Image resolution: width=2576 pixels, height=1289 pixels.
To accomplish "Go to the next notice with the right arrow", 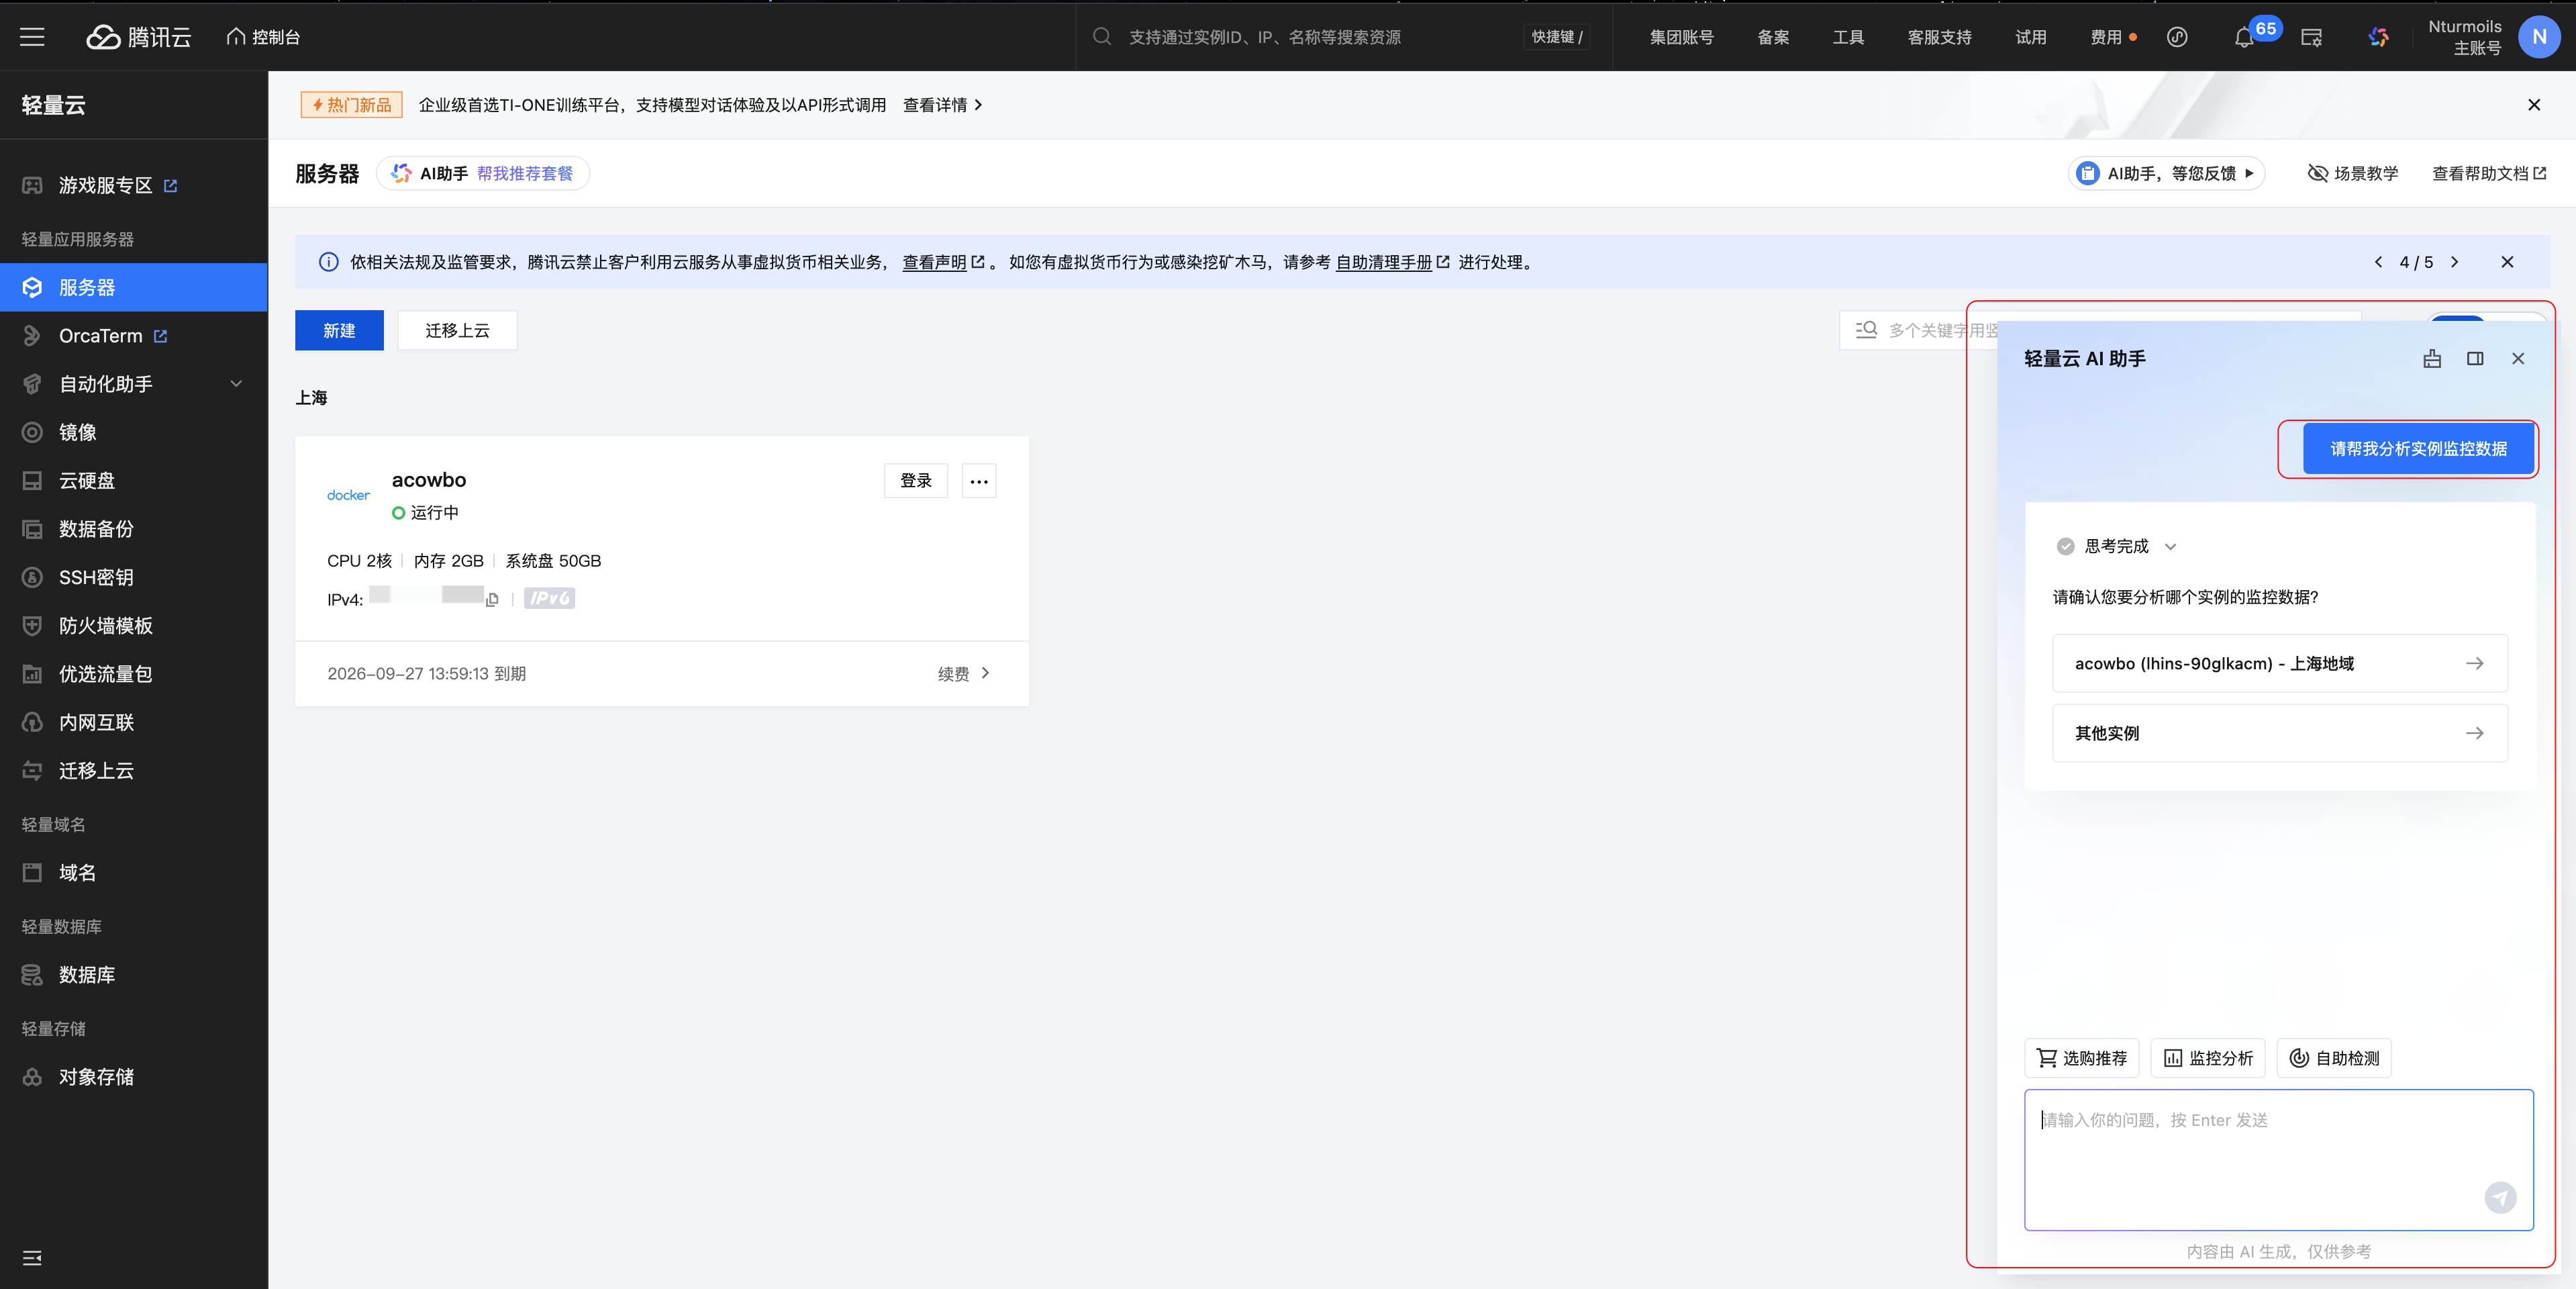I will click(x=2454, y=262).
